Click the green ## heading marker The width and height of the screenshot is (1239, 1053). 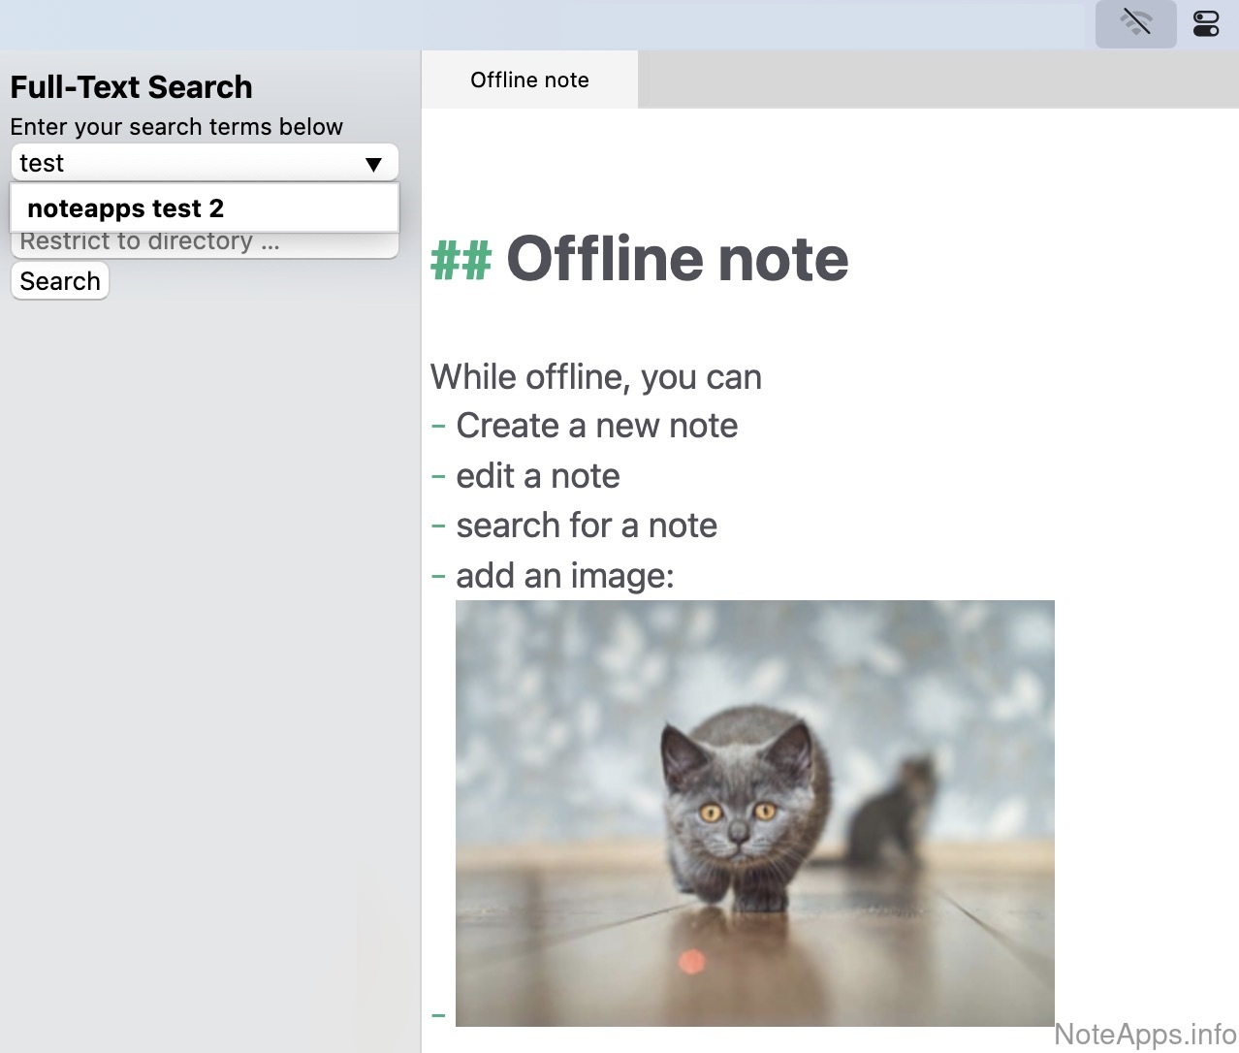(461, 260)
